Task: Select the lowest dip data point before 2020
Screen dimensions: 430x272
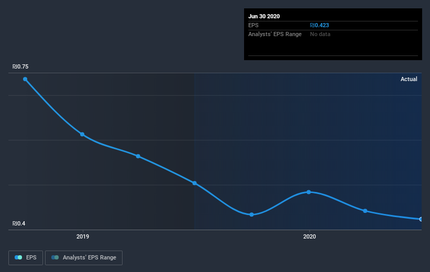Action: (x=251, y=214)
